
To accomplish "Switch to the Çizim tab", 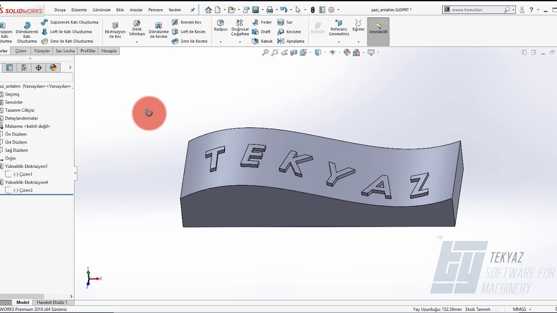I will 21,51.
